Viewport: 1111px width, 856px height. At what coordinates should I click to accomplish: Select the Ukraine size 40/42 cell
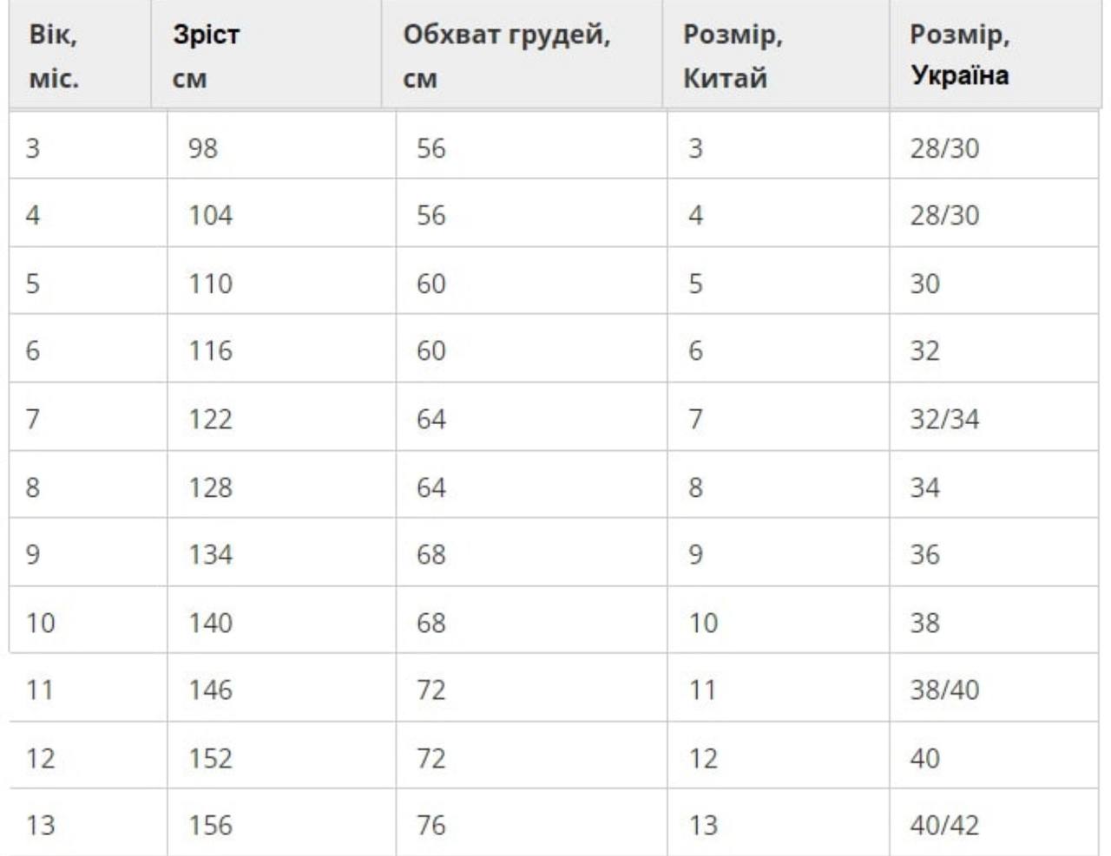tap(944, 825)
